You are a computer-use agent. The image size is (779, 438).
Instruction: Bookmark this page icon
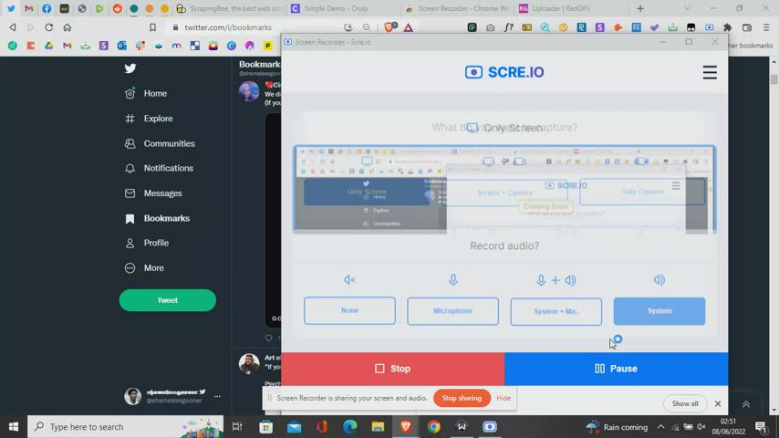[x=152, y=27]
